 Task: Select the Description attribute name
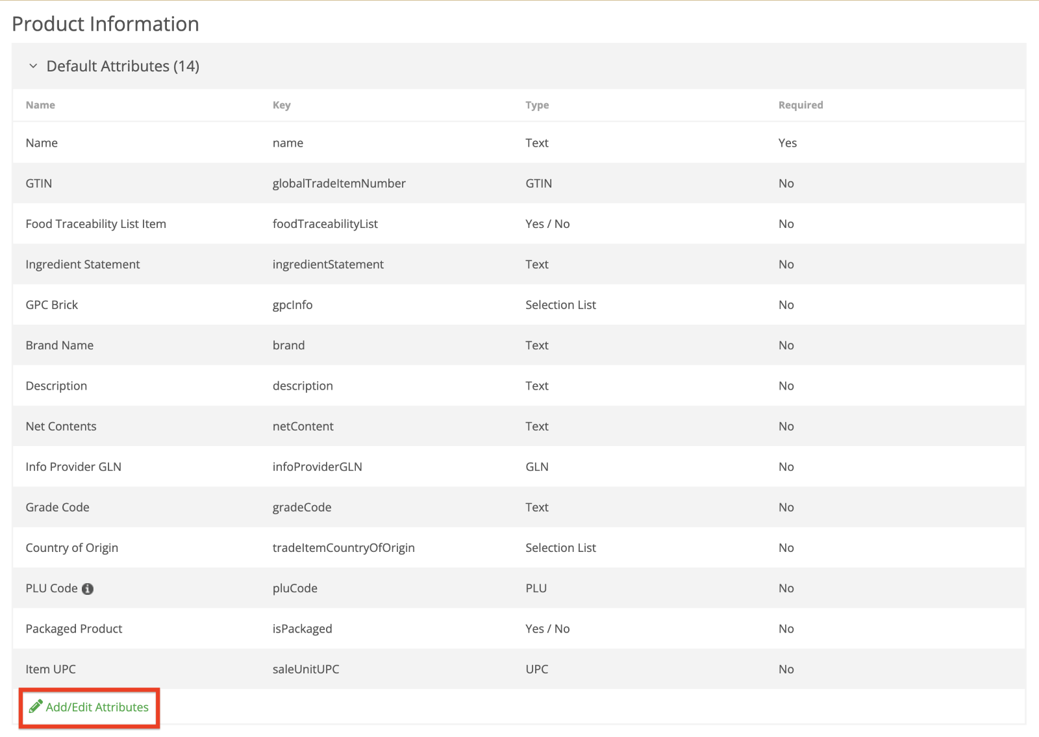56,386
